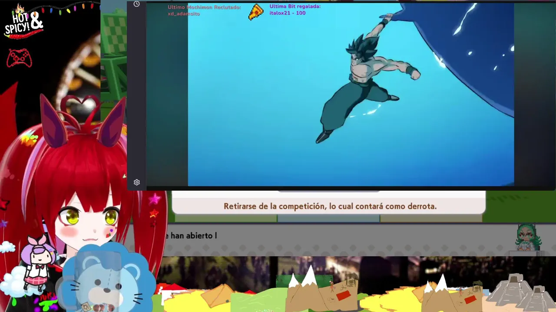Screen dimensions: 556x312
Task: Click the clock icon above the video panel
Action: coord(136,4)
